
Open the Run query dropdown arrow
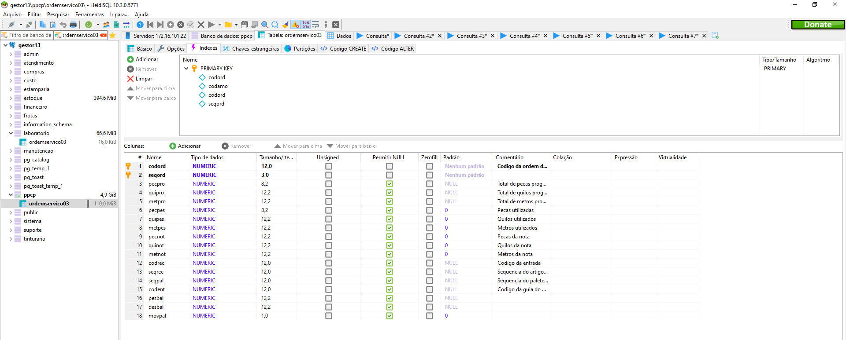tap(219, 25)
